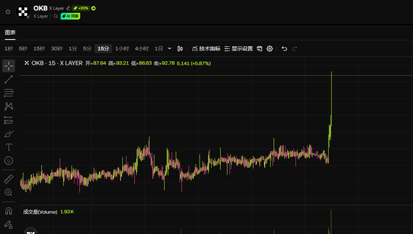Redo the chart action

pos(295,48)
